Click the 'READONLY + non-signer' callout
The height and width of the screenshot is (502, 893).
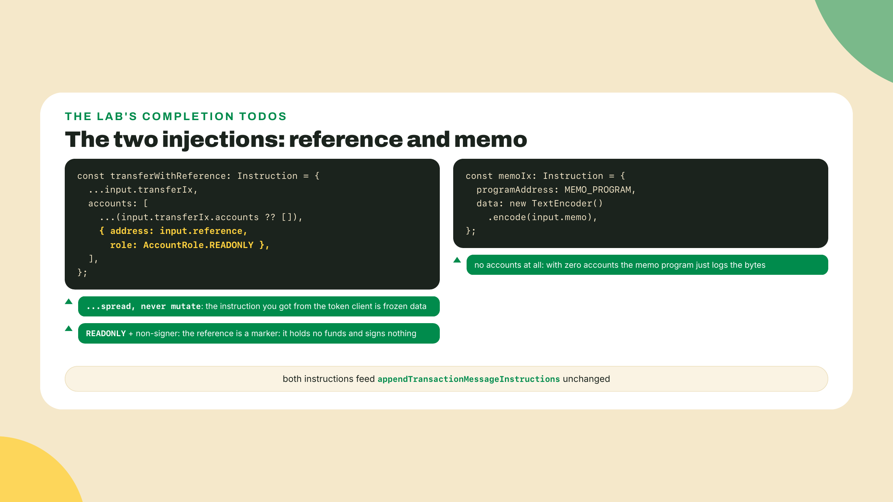point(259,334)
